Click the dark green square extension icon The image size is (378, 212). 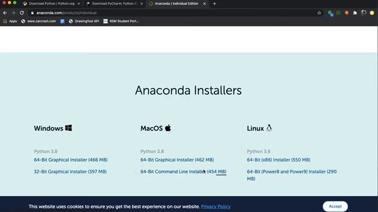[x=338, y=13]
